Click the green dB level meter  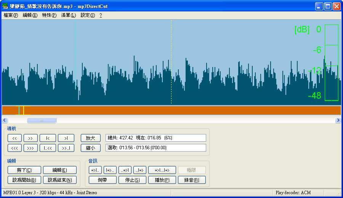click(332, 62)
